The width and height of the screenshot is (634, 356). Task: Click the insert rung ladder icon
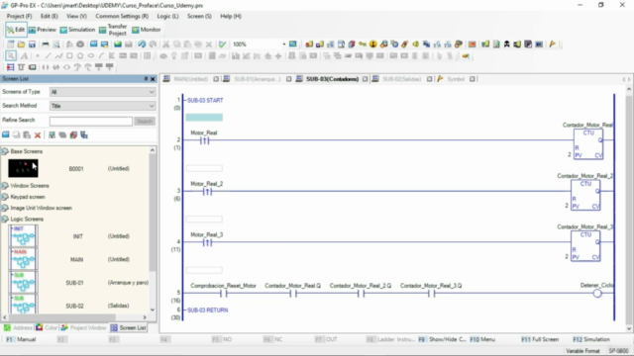(x=11, y=67)
